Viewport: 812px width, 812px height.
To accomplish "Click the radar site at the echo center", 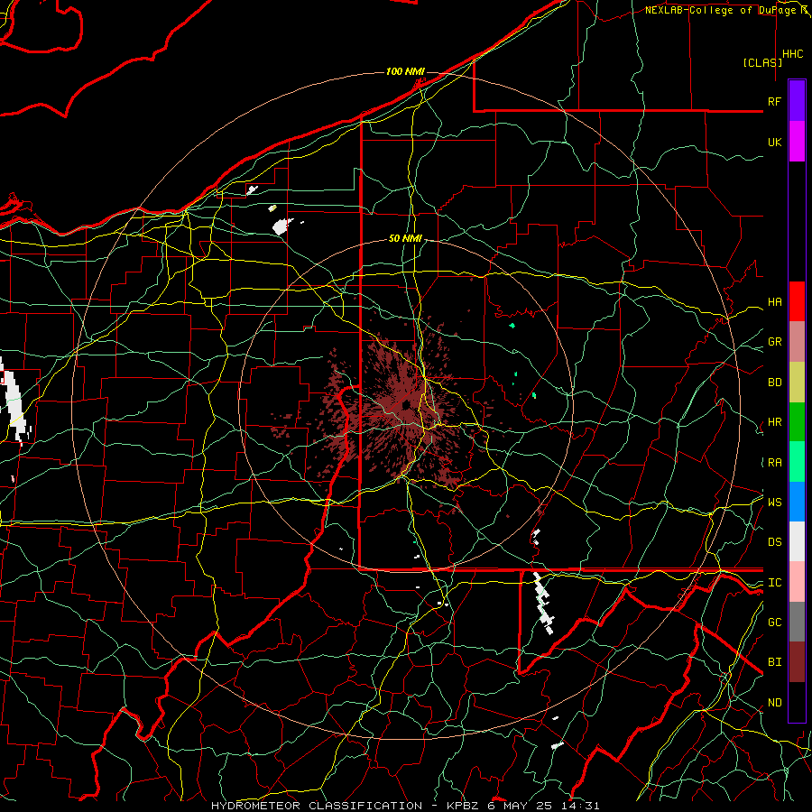I will 407,405.
